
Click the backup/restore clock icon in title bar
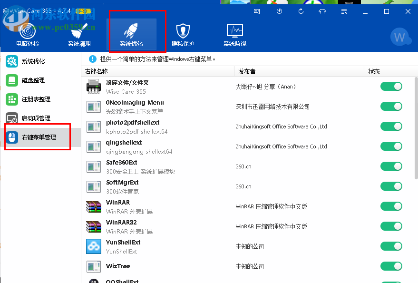(x=279, y=11)
